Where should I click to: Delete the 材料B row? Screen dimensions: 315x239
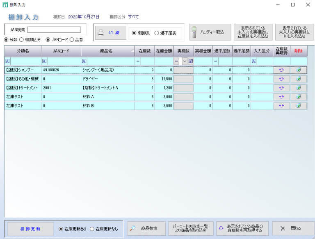[299, 106]
